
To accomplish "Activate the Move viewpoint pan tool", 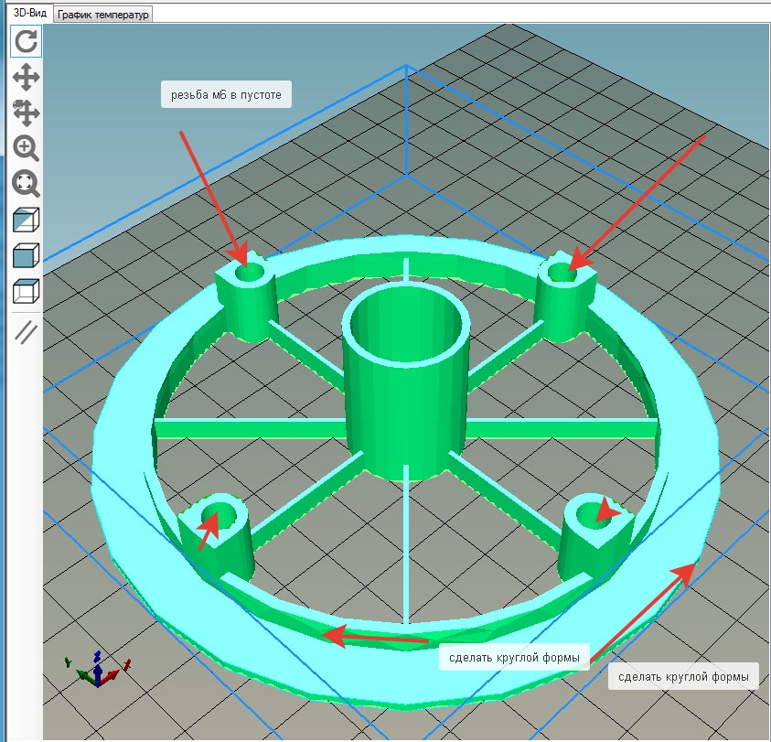I will [26, 77].
